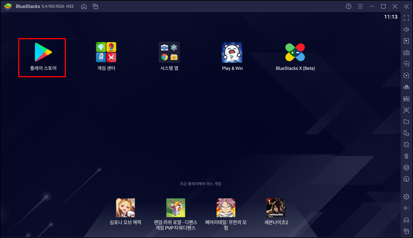Click the volume speaker icon in sidebar

406,29
